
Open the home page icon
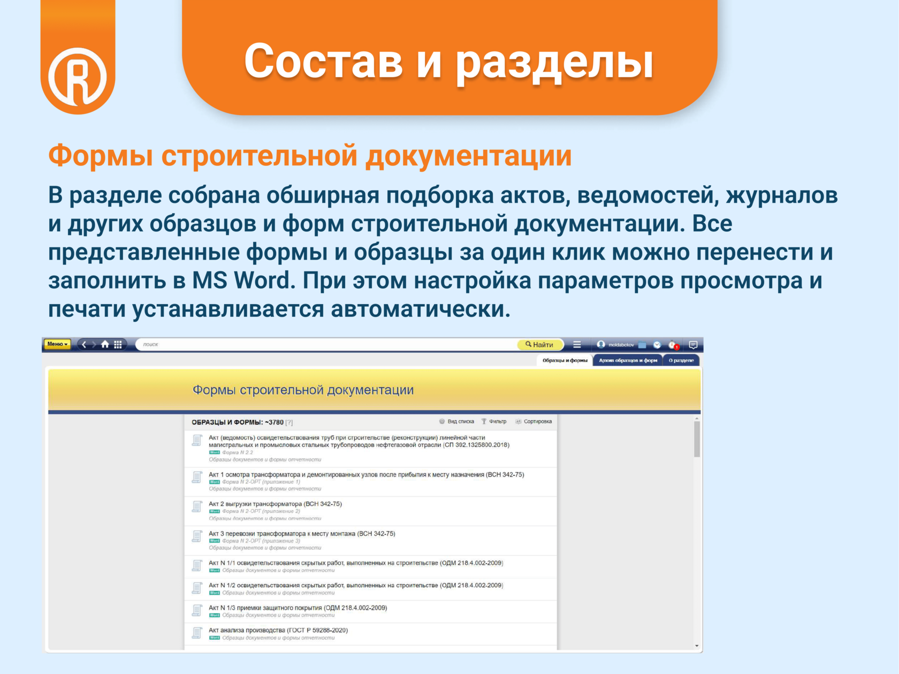tap(105, 344)
